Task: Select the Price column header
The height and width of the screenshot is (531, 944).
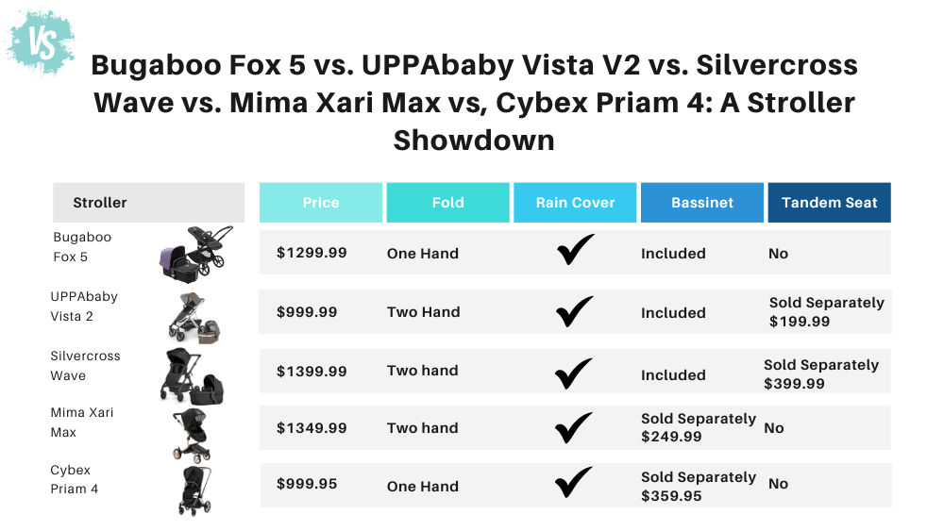Action: 321,203
